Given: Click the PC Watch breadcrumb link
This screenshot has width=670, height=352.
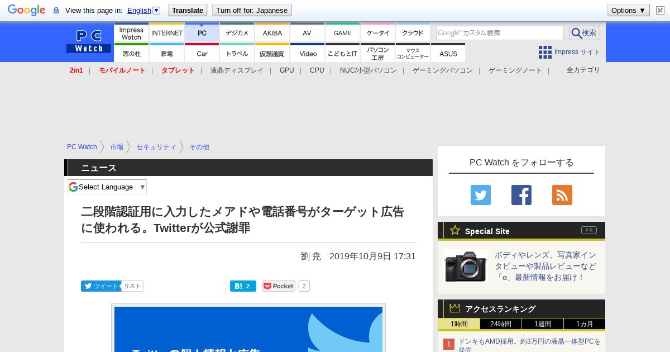Looking at the screenshot, I should pos(82,147).
